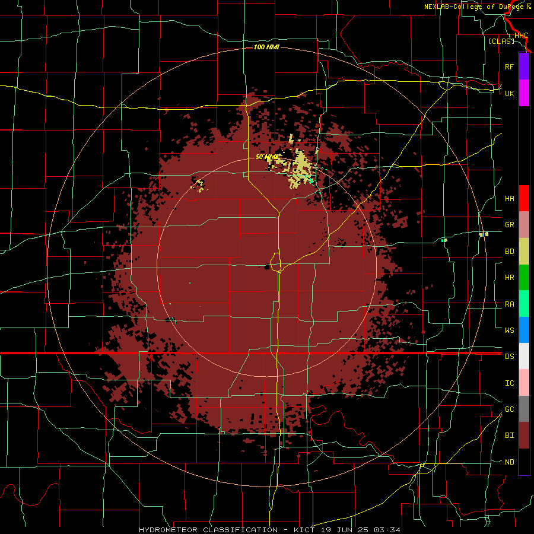Click the WS legend label
The width and height of the screenshot is (534, 534).
pos(509,330)
